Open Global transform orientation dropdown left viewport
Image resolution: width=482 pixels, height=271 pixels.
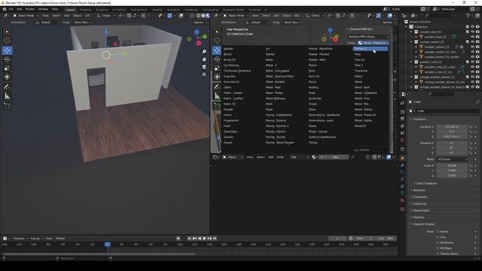pyautogui.click(x=105, y=15)
